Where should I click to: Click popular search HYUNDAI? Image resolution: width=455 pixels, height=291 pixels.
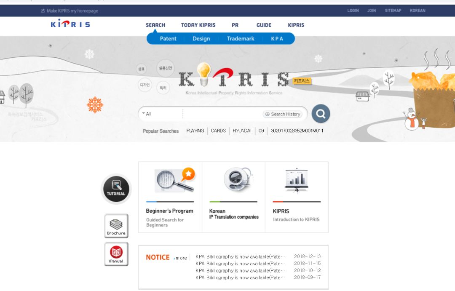(x=242, y=131)
